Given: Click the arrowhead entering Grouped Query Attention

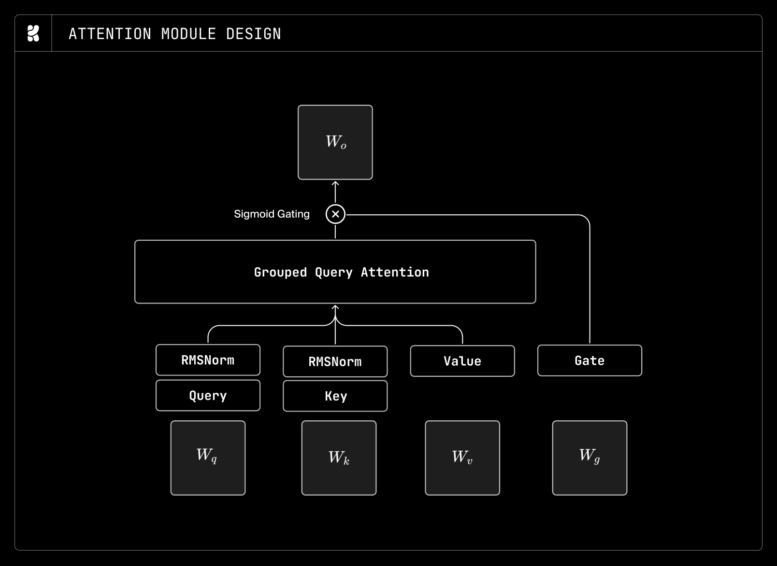Looking at the screenshot, I should (335, 307).
